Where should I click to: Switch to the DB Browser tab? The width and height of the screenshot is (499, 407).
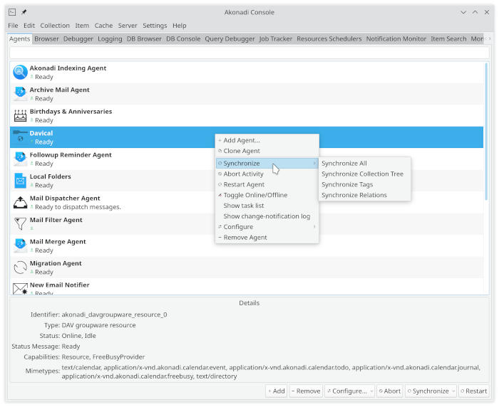pos(144,38)
